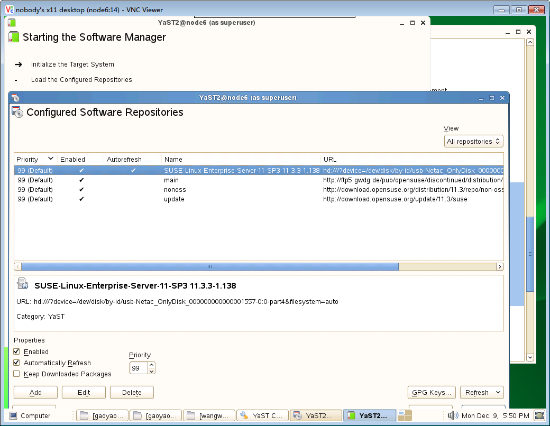Click the Name column header

(x=241, y=159)
